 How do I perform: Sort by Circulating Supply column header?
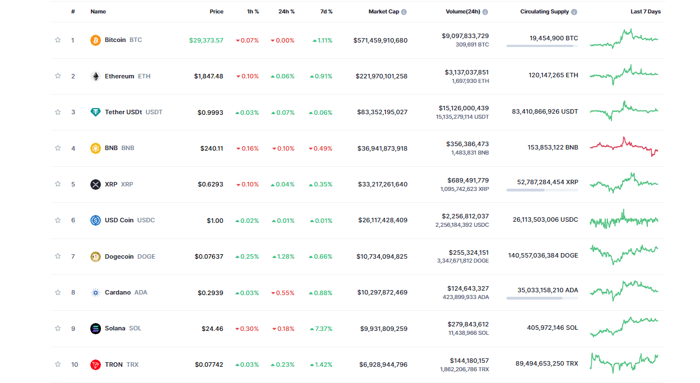545,12
